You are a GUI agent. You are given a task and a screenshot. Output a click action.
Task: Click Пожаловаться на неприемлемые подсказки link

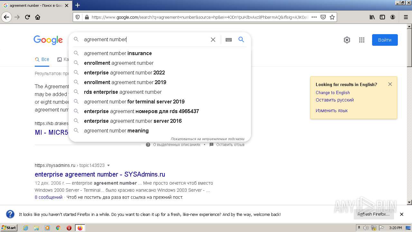(x=208, y=139)
